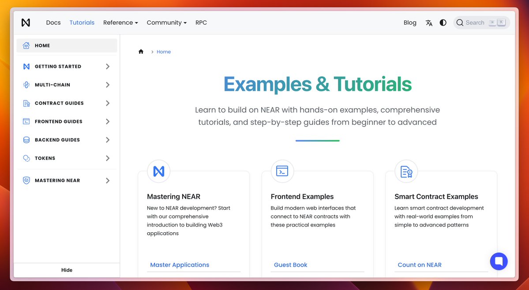The width and height of the screenshot is (529, 290).
Task: Open the Count on NEAR link
Action: (419, 265)
